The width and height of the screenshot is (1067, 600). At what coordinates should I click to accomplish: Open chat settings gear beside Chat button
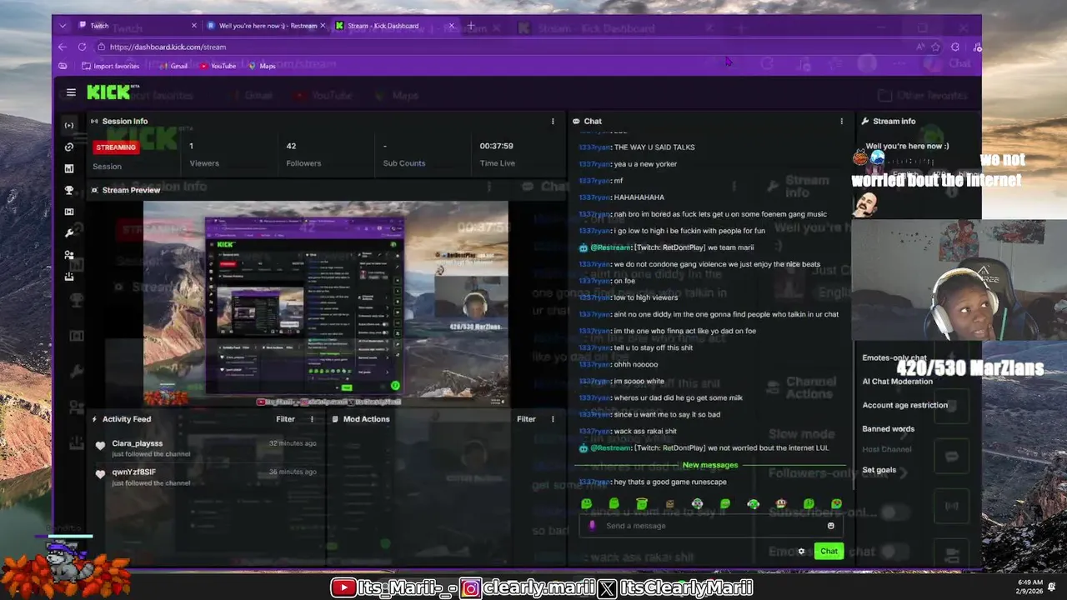point(801,551)
